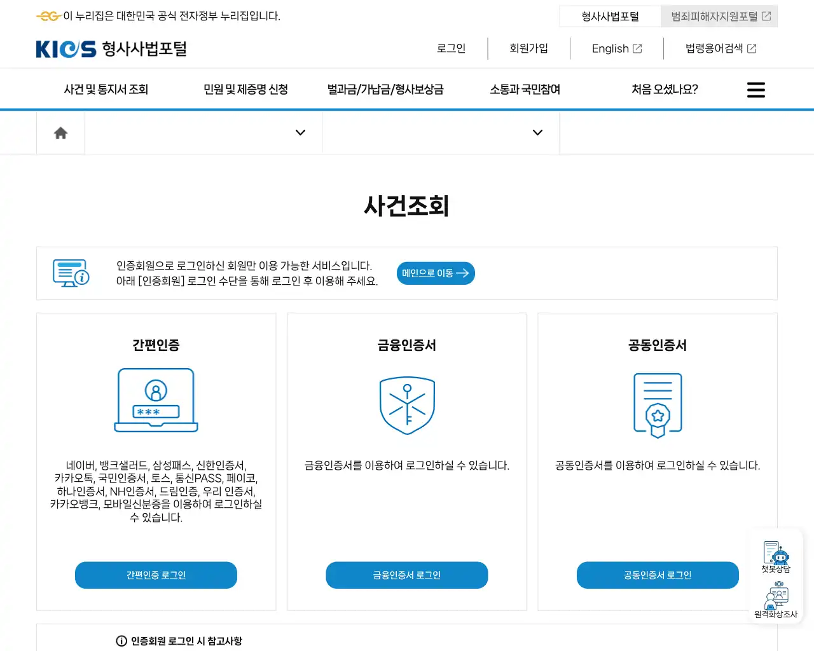Click the KICS 형사사법포털 logo

111,49
